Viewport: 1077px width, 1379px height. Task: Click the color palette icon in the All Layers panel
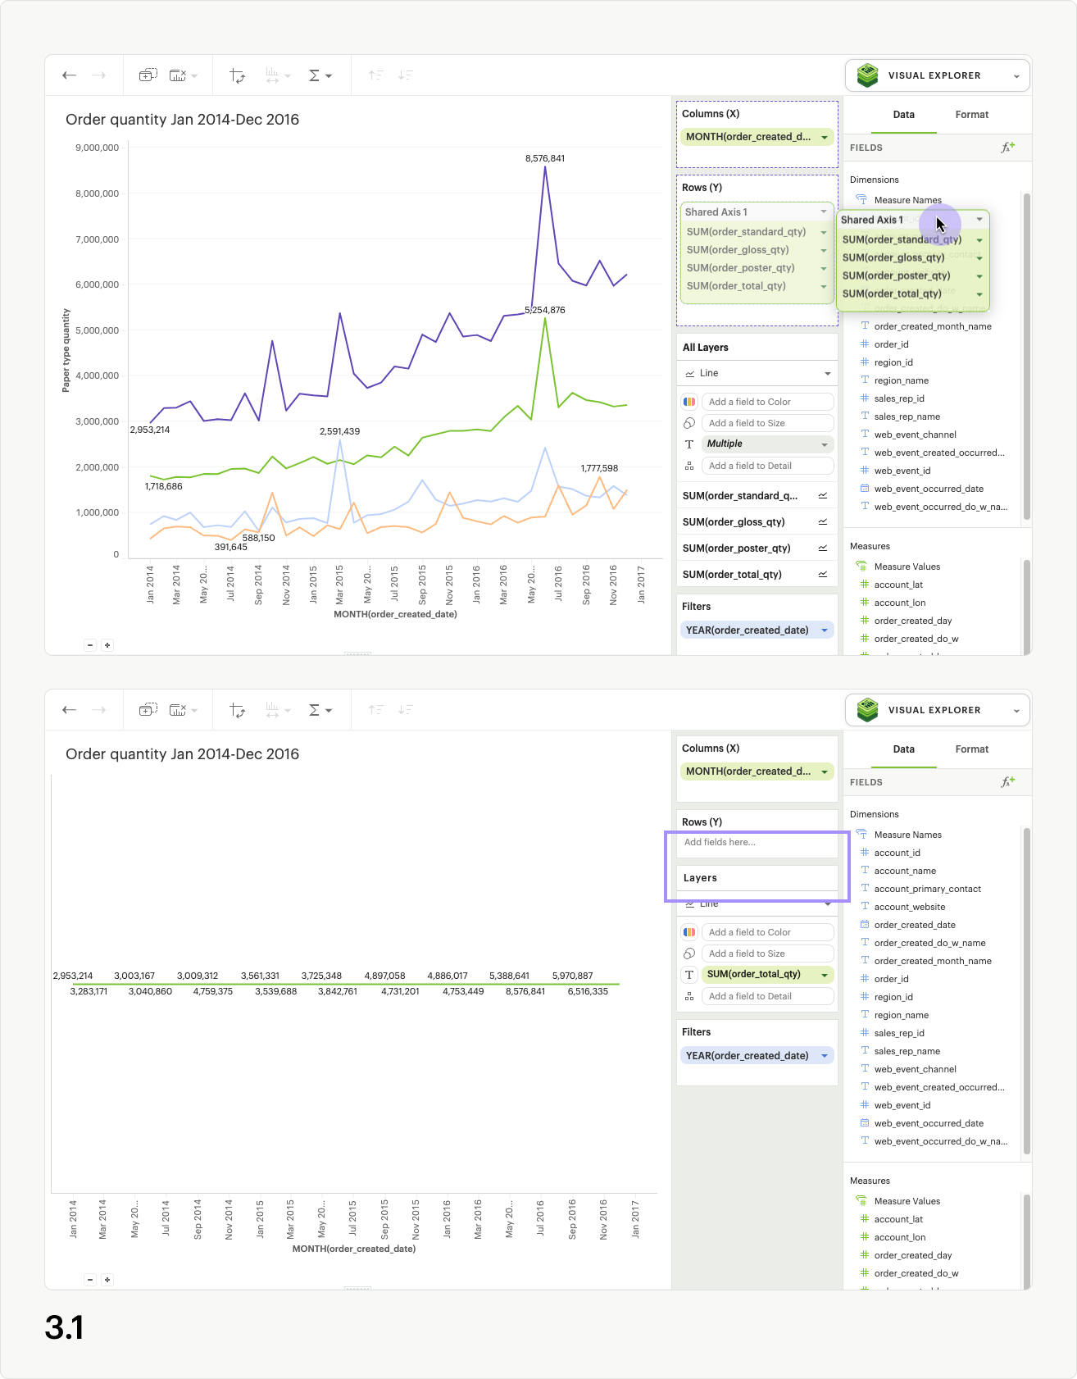689,402
